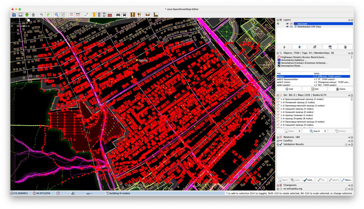Pin the Validation Results panel
This screenshot has width=364, height=209.
coord(349,144)
